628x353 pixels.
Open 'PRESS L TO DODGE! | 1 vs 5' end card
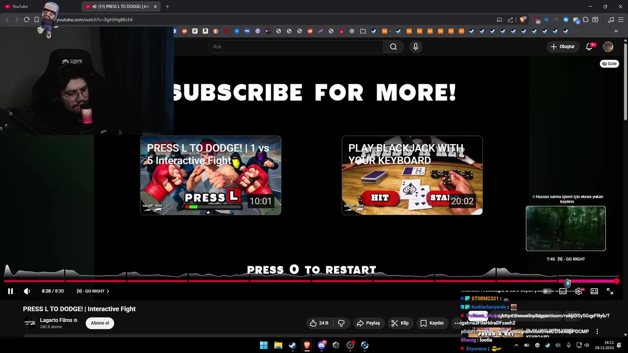point(211,176)
